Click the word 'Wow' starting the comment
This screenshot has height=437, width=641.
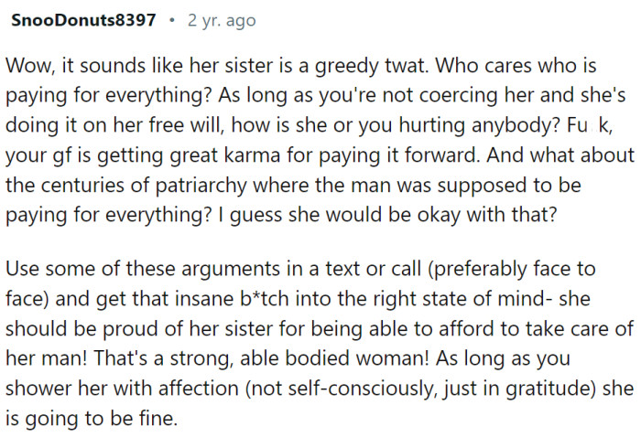click(27, 67)
